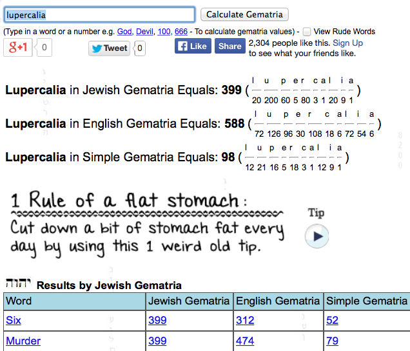
Task: Click the '1 Rule of a flat stomach' ad heading
Action: 128,201
